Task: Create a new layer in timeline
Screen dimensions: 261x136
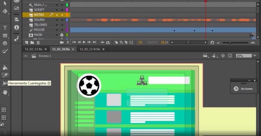Action: click(x=27, y=42)
